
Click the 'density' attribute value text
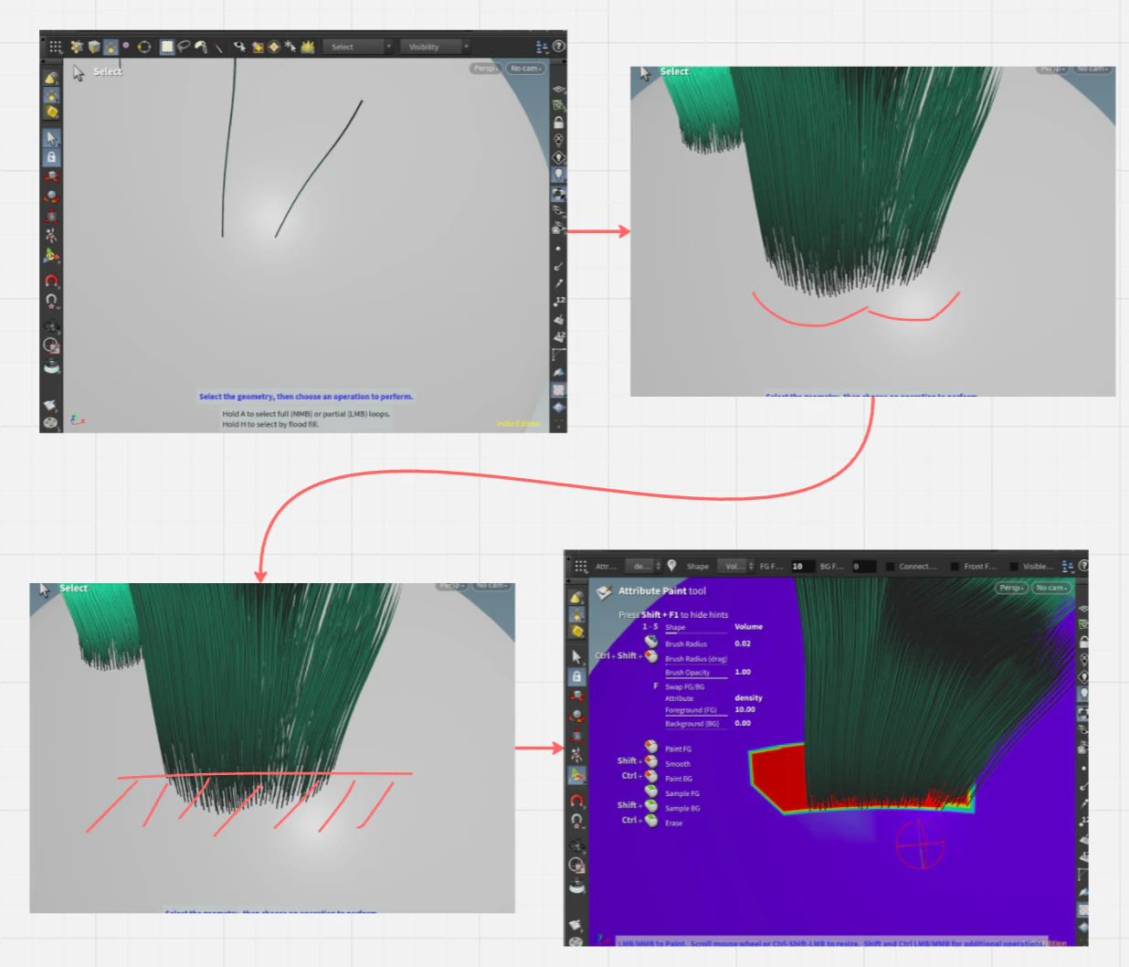coord(749,698)
